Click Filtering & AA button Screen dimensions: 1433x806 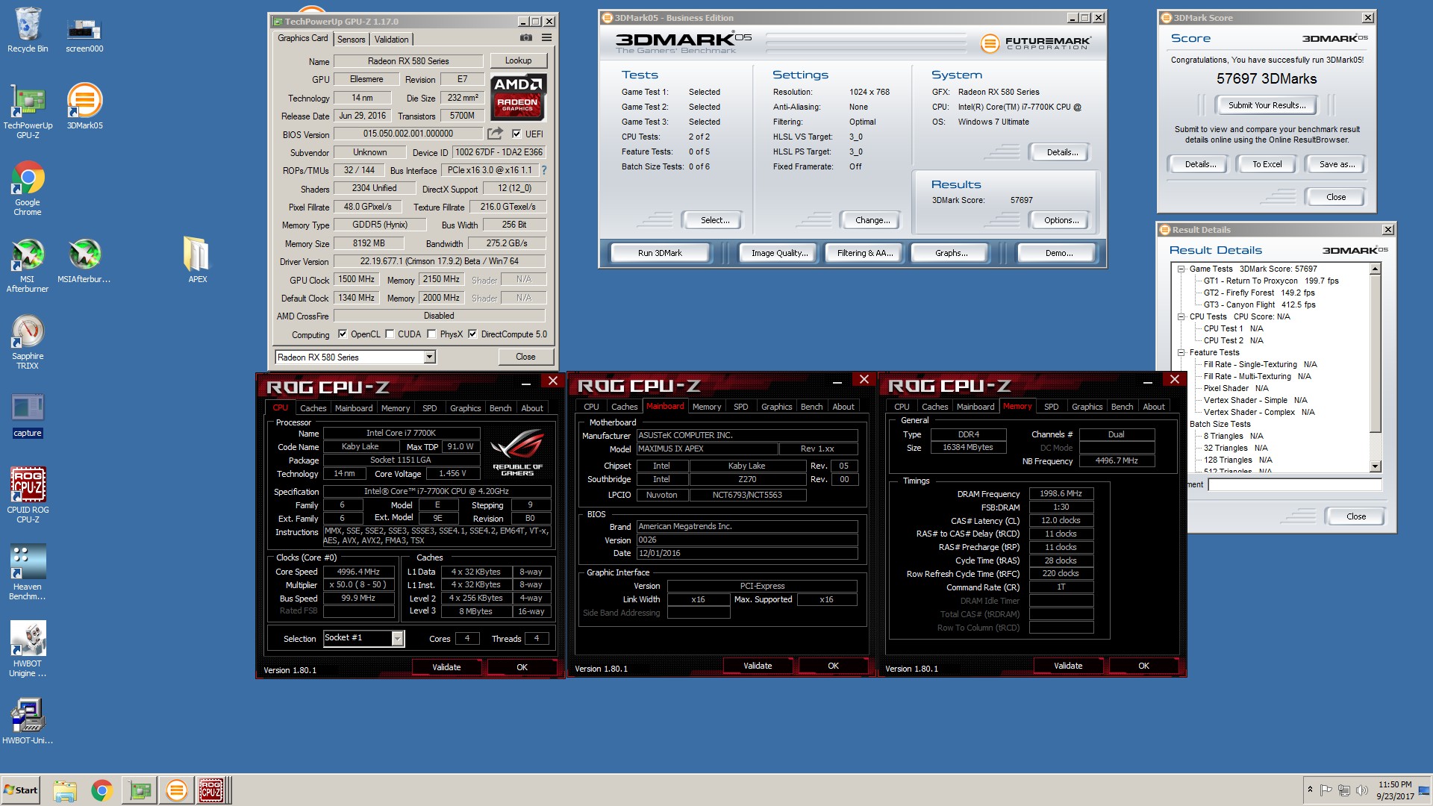(865, 253)
